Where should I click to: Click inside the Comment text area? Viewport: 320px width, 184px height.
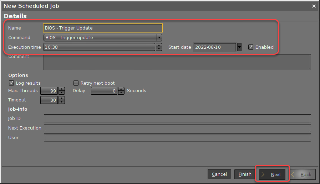click(x=177, y=62)
